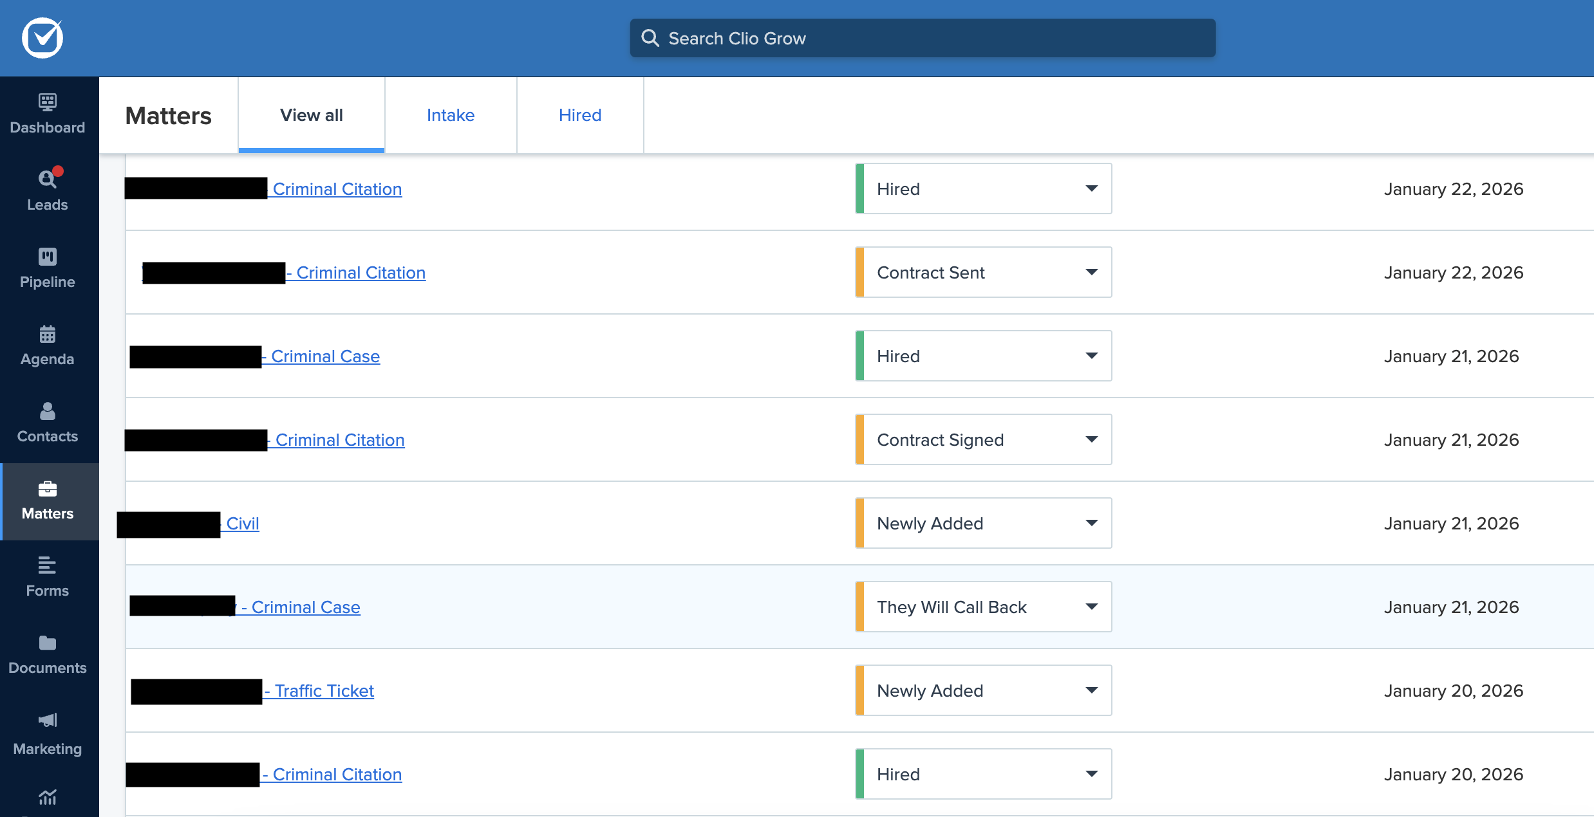Select the View all tab
Viewport: 1594px width, 817px height.
(x=312, y=115)
